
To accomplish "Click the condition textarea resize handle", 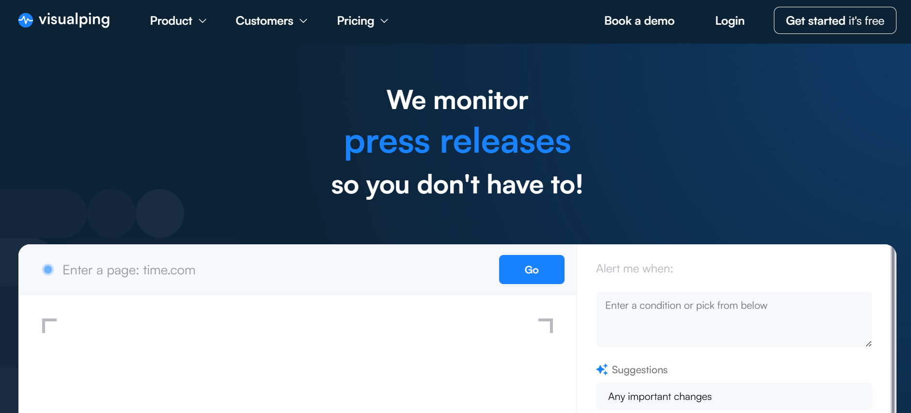I will tap(868, 344).
